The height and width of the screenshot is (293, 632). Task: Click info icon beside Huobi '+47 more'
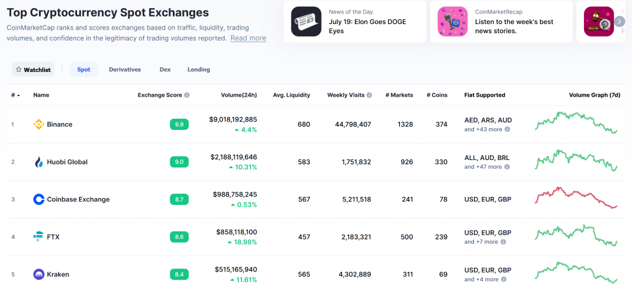(507, 167)
